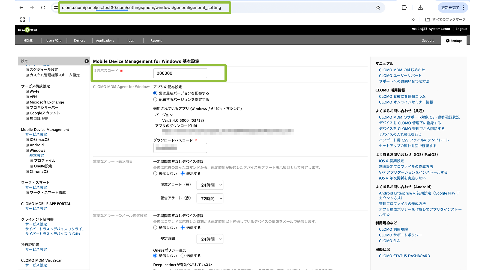Click the browser forward arrow

point(32,8)
